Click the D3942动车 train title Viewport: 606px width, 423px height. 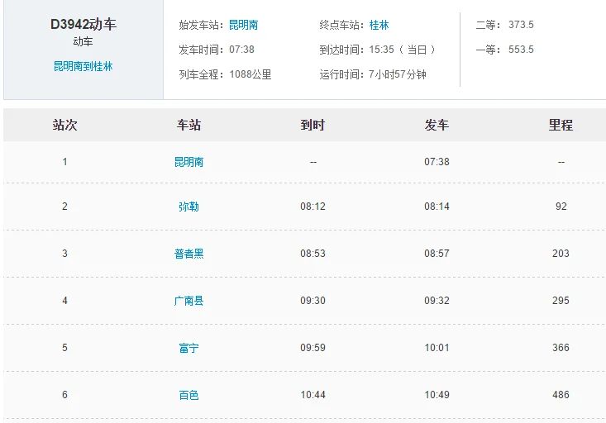coord(84,24)
